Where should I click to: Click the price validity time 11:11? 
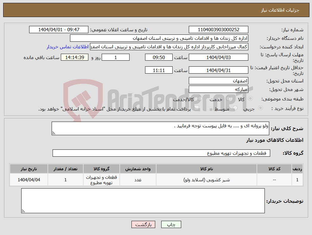(159, 70)
